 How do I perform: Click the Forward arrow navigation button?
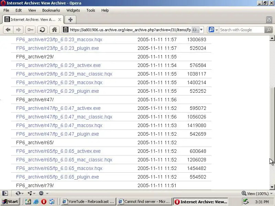click(18, 30)
